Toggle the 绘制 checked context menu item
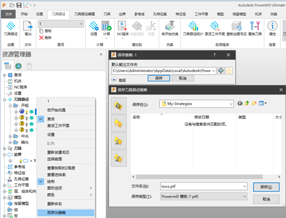This screenshot has width=286, height=218. [51, 181]
